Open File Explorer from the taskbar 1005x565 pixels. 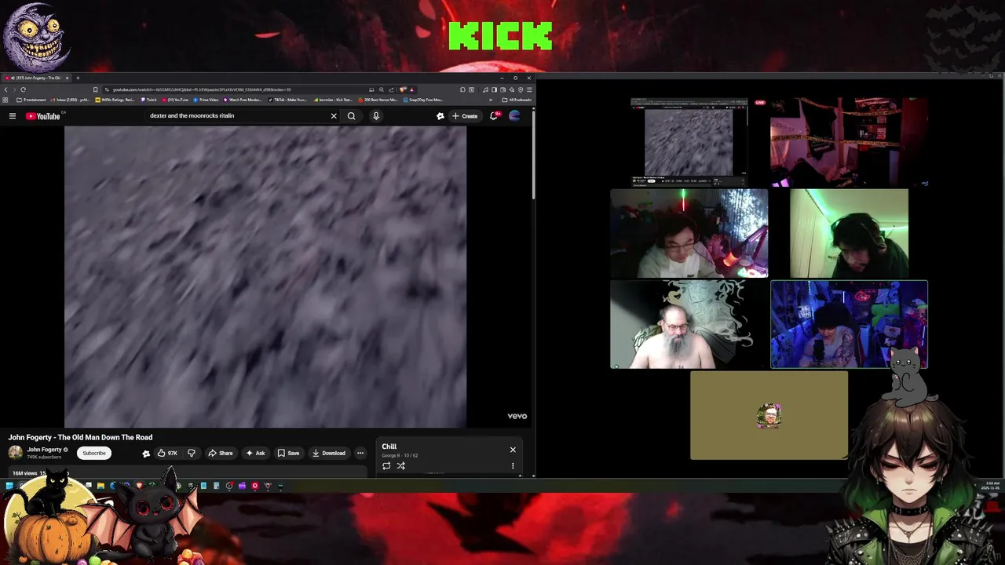[x=100, y=486]
